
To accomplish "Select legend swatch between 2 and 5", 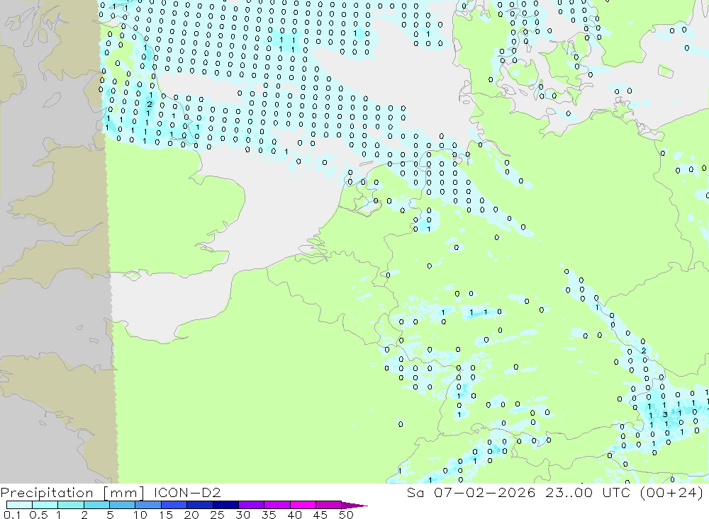I will coord(96,505).
